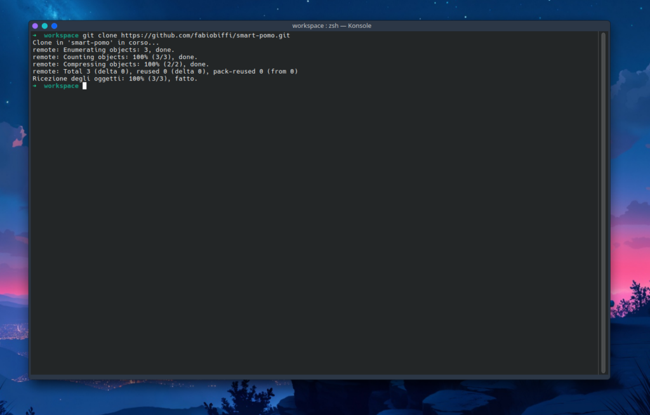This screenshot has height=415, width=650.
Task: Click the blue circular window button
Action: (x=54, y=26)
